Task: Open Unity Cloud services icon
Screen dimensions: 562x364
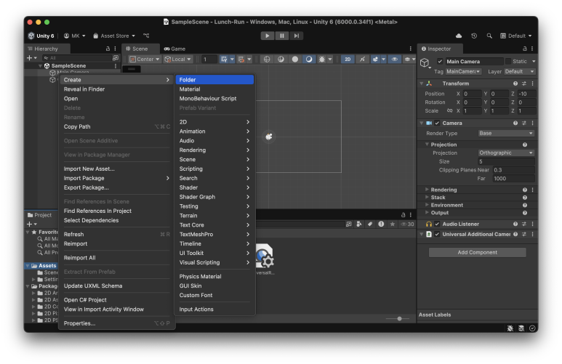Action: pos(459,36)
